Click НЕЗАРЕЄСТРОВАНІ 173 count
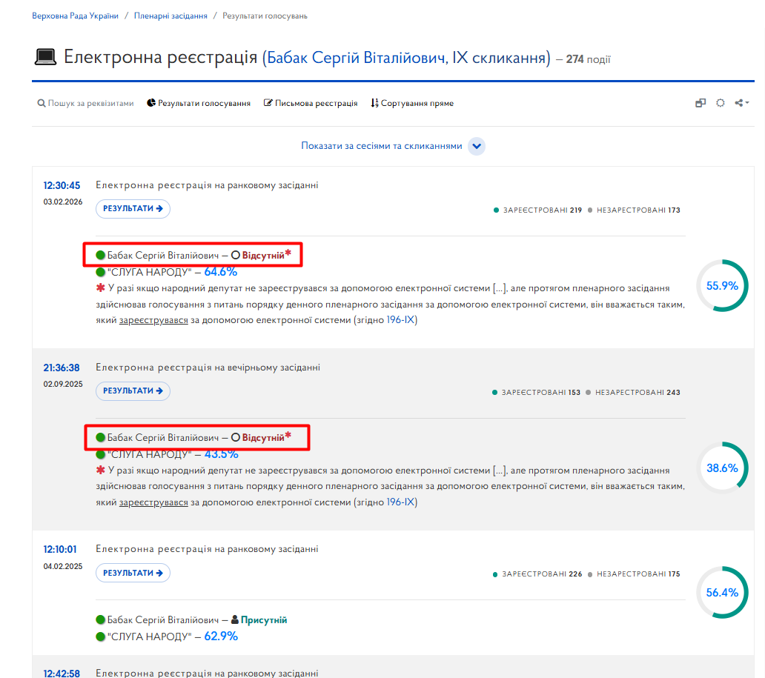The height and width of the screenshot is (678, 765). 634,210
